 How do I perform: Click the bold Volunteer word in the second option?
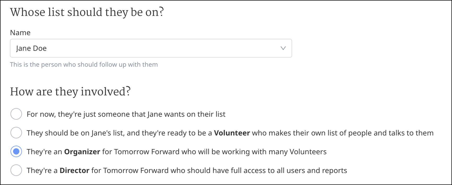(x=232, y=133)
